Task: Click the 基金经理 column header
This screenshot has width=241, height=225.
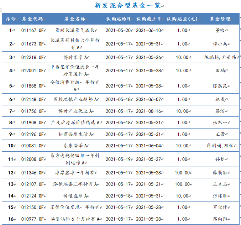Action: (x=220, y=19)
